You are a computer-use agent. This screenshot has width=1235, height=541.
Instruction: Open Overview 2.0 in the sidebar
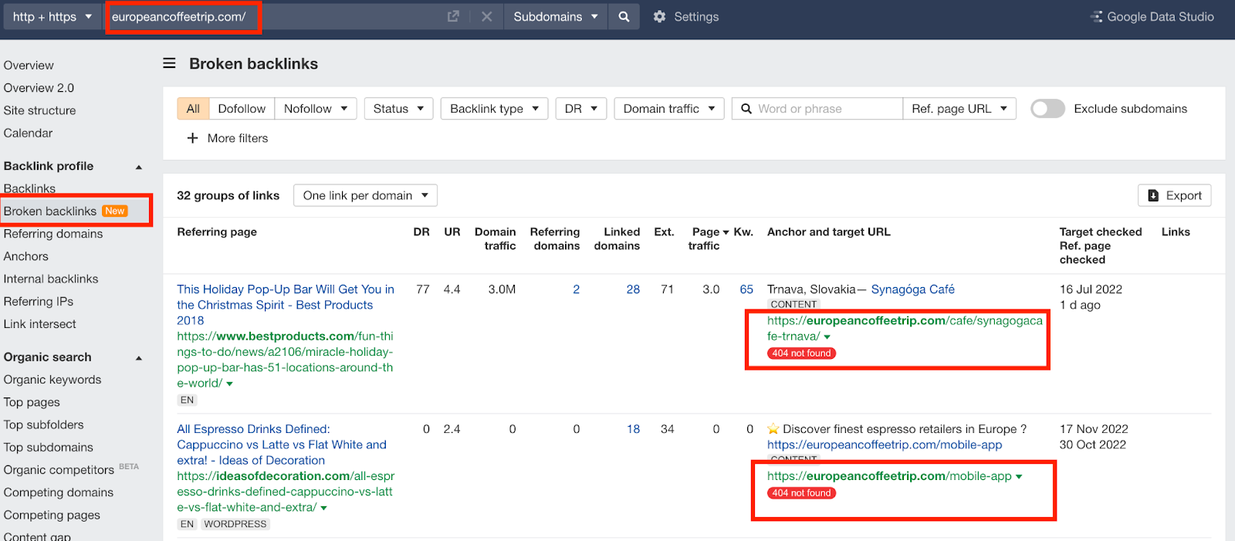click(x=39, y=88)
